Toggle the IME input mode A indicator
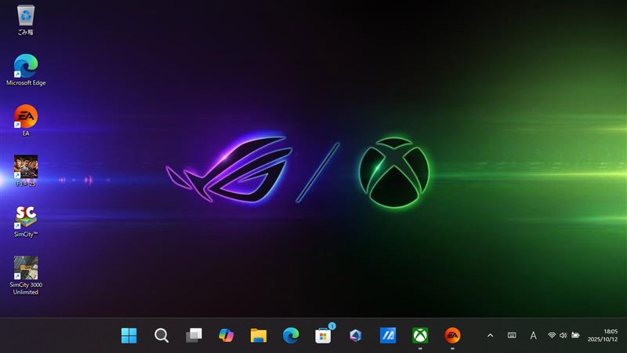 (533, 336)
